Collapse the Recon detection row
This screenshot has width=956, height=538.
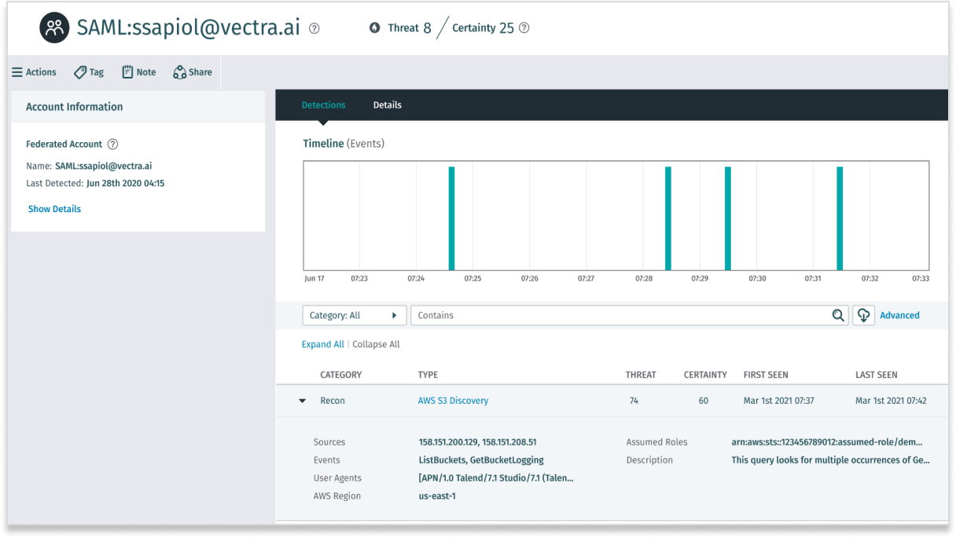(x=301, y=401)
